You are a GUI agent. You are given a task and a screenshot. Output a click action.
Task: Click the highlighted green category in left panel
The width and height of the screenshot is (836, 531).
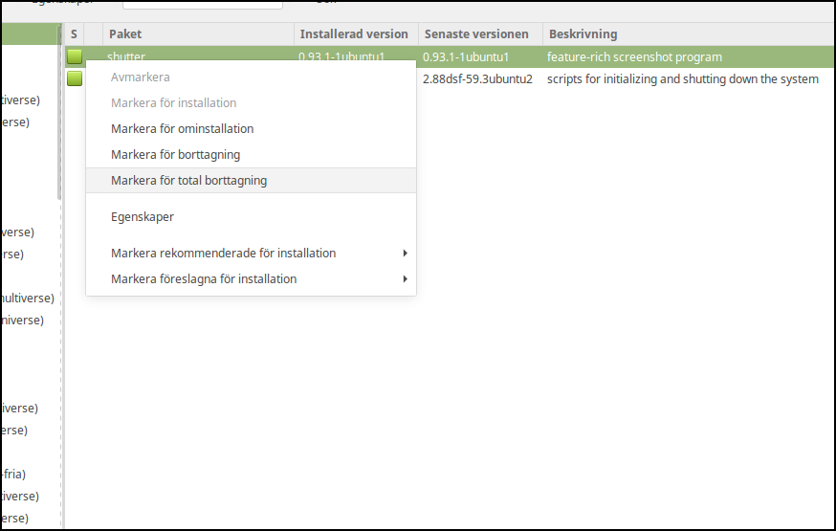coord(29,34)
